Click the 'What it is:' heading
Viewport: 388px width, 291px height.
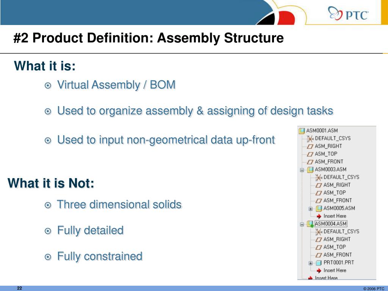[45, 66]
